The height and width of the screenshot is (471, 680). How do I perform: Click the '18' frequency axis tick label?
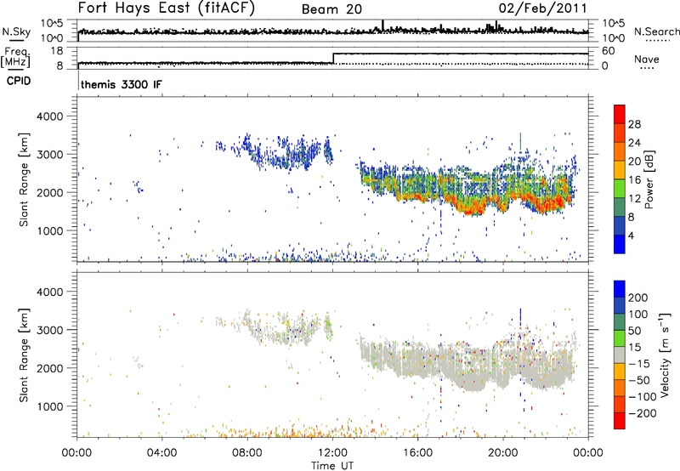tap(56, 51)
